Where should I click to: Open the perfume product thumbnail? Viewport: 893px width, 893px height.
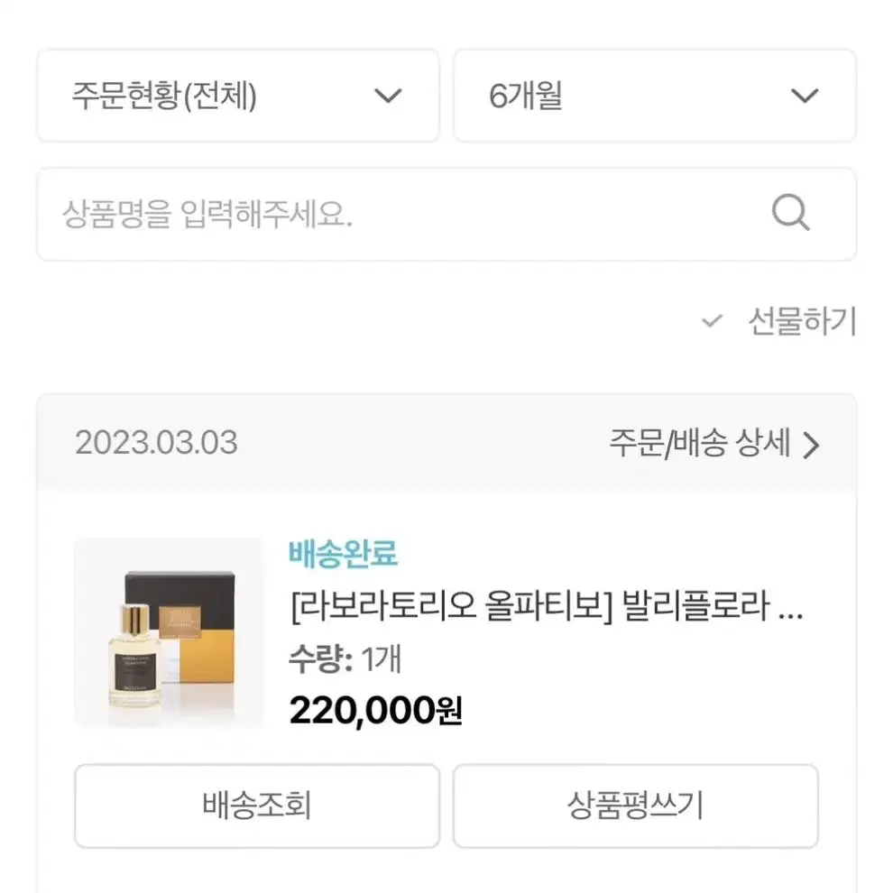click(170, 632)
